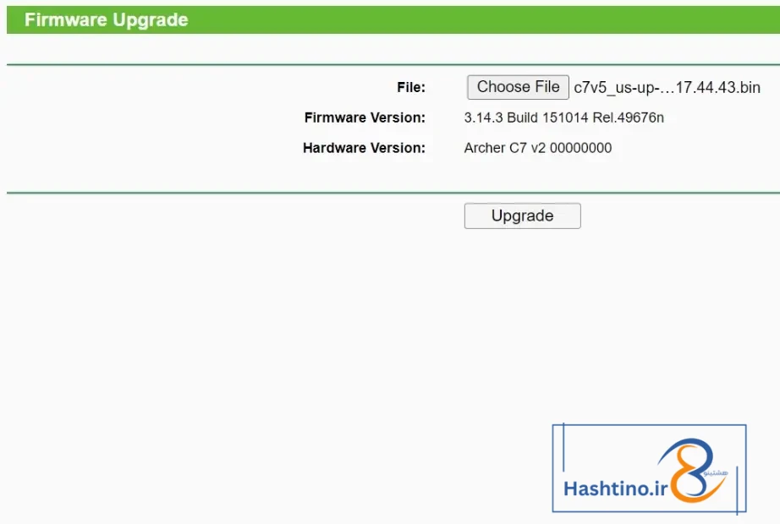Click the Hardware Version: label
Screen dimensions: 780x524
click(x=364, y=148)
